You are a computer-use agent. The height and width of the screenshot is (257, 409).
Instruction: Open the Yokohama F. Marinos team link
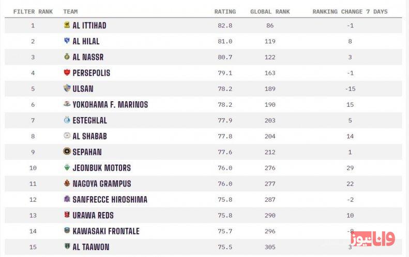click(x=110, y=105)
